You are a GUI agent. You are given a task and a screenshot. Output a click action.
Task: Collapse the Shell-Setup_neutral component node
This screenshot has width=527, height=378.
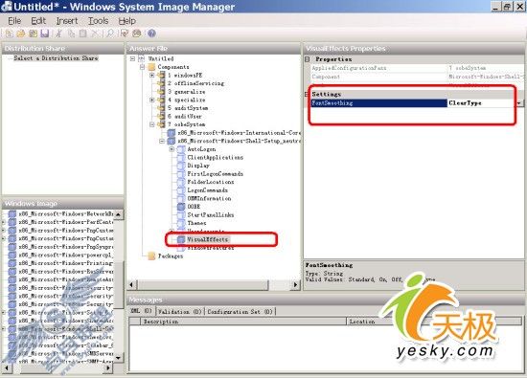tap(162, 141)
